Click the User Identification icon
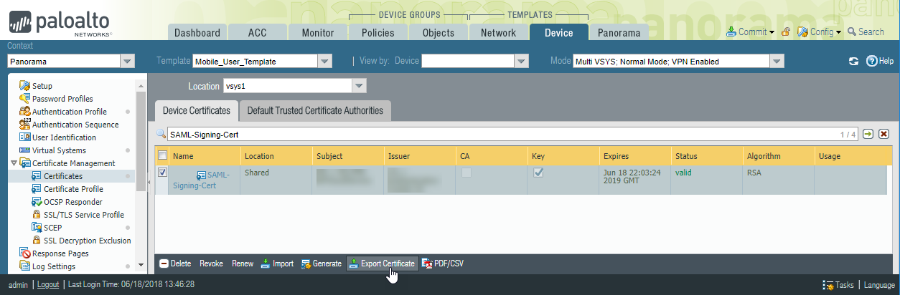The width and height of the screenshot is (900, 295). coord(25,137)
